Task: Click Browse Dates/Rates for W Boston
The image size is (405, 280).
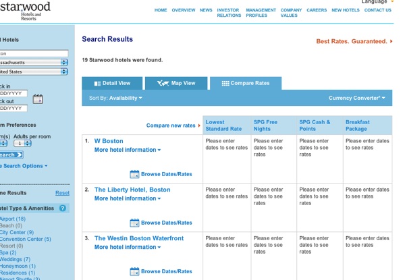Action: coord(167,174)
